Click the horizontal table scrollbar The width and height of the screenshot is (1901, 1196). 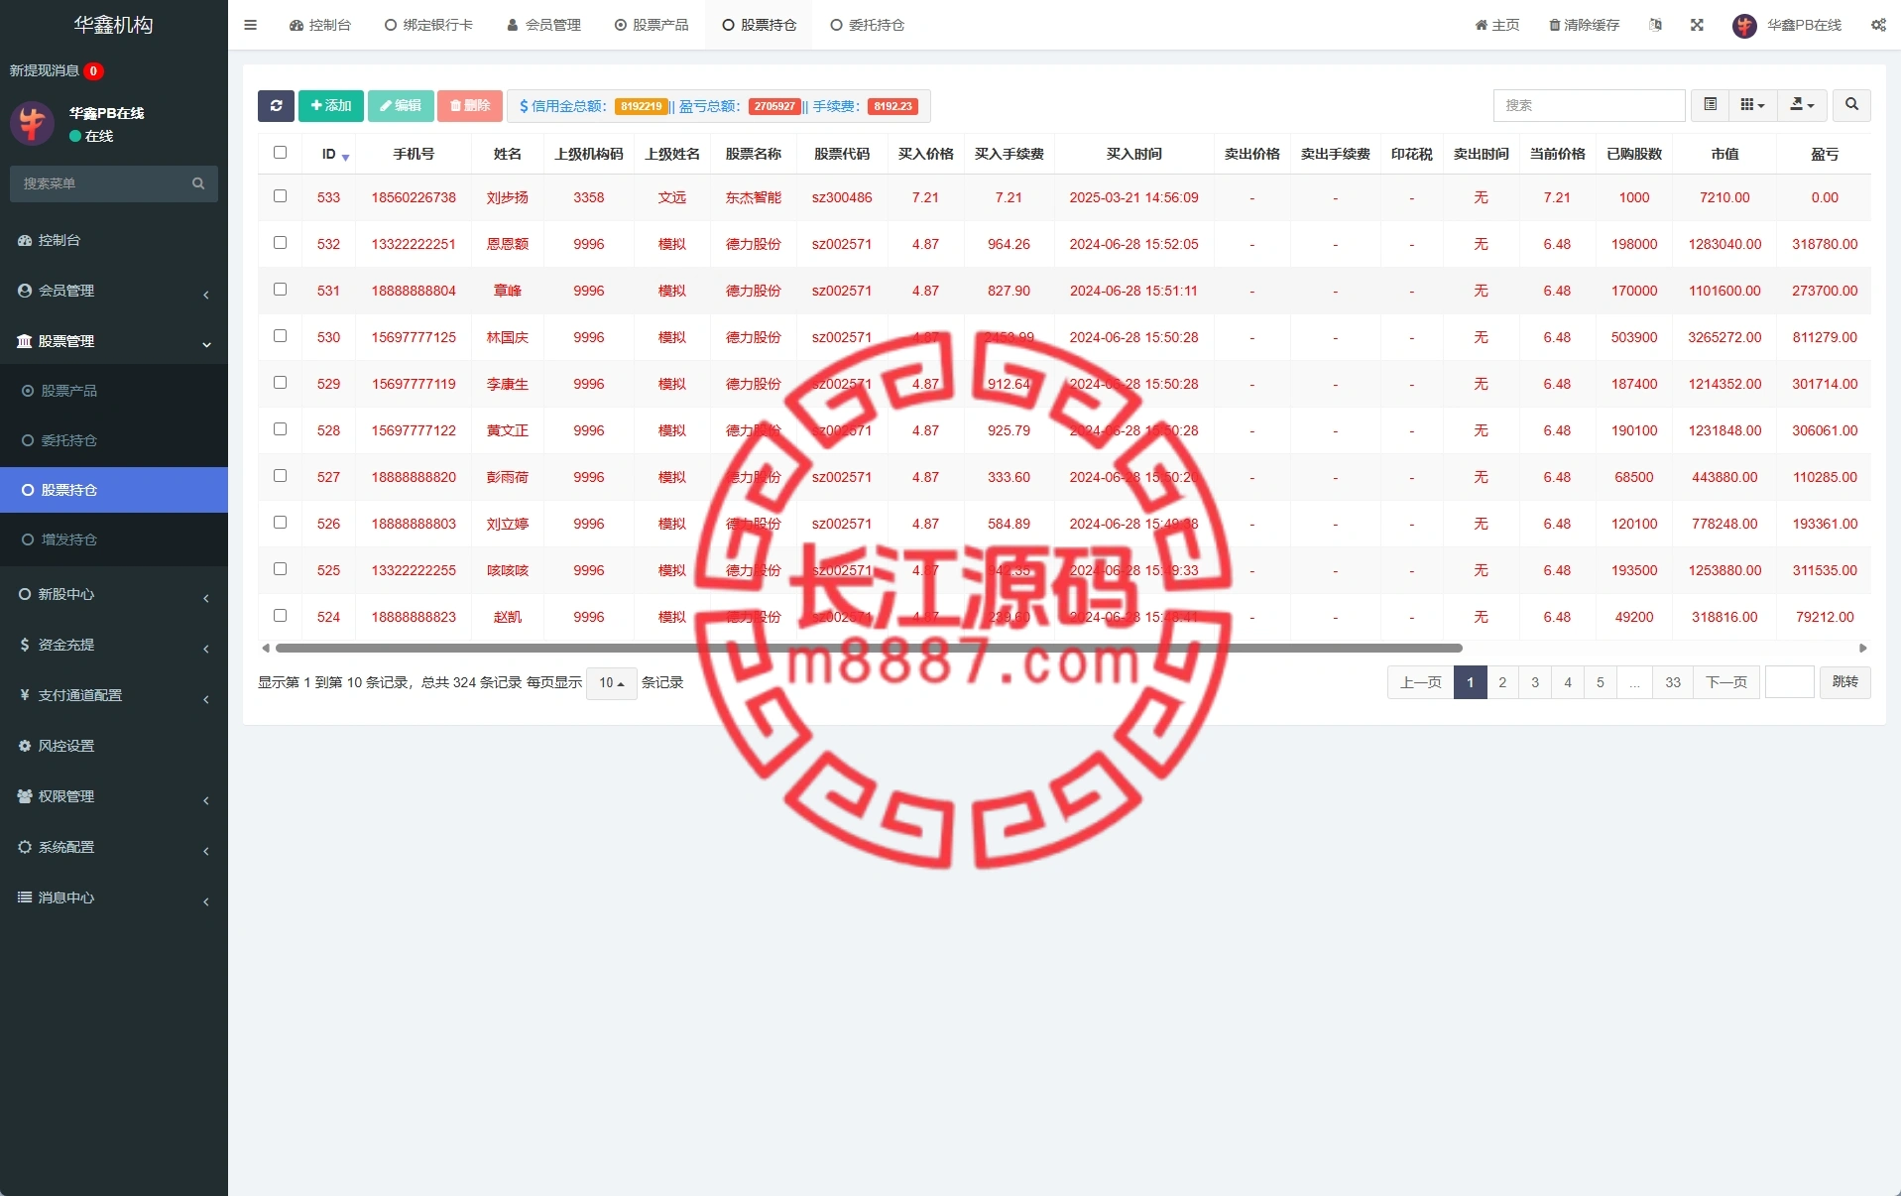click(869, 649)
